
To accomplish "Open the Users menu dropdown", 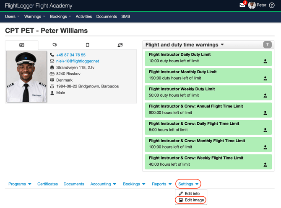I will pos(12,16).
